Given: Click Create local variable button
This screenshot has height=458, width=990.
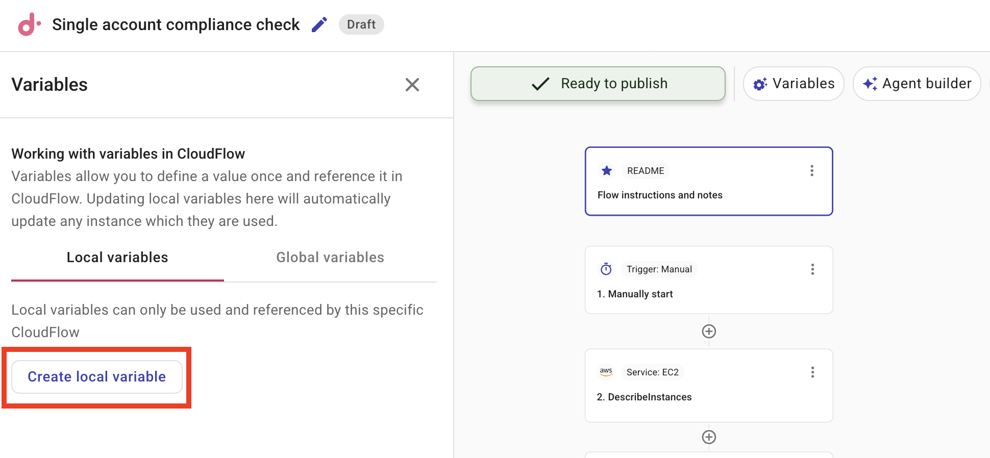Looking at the screenshot, I should pyautogui.click(x=97, y=377).
